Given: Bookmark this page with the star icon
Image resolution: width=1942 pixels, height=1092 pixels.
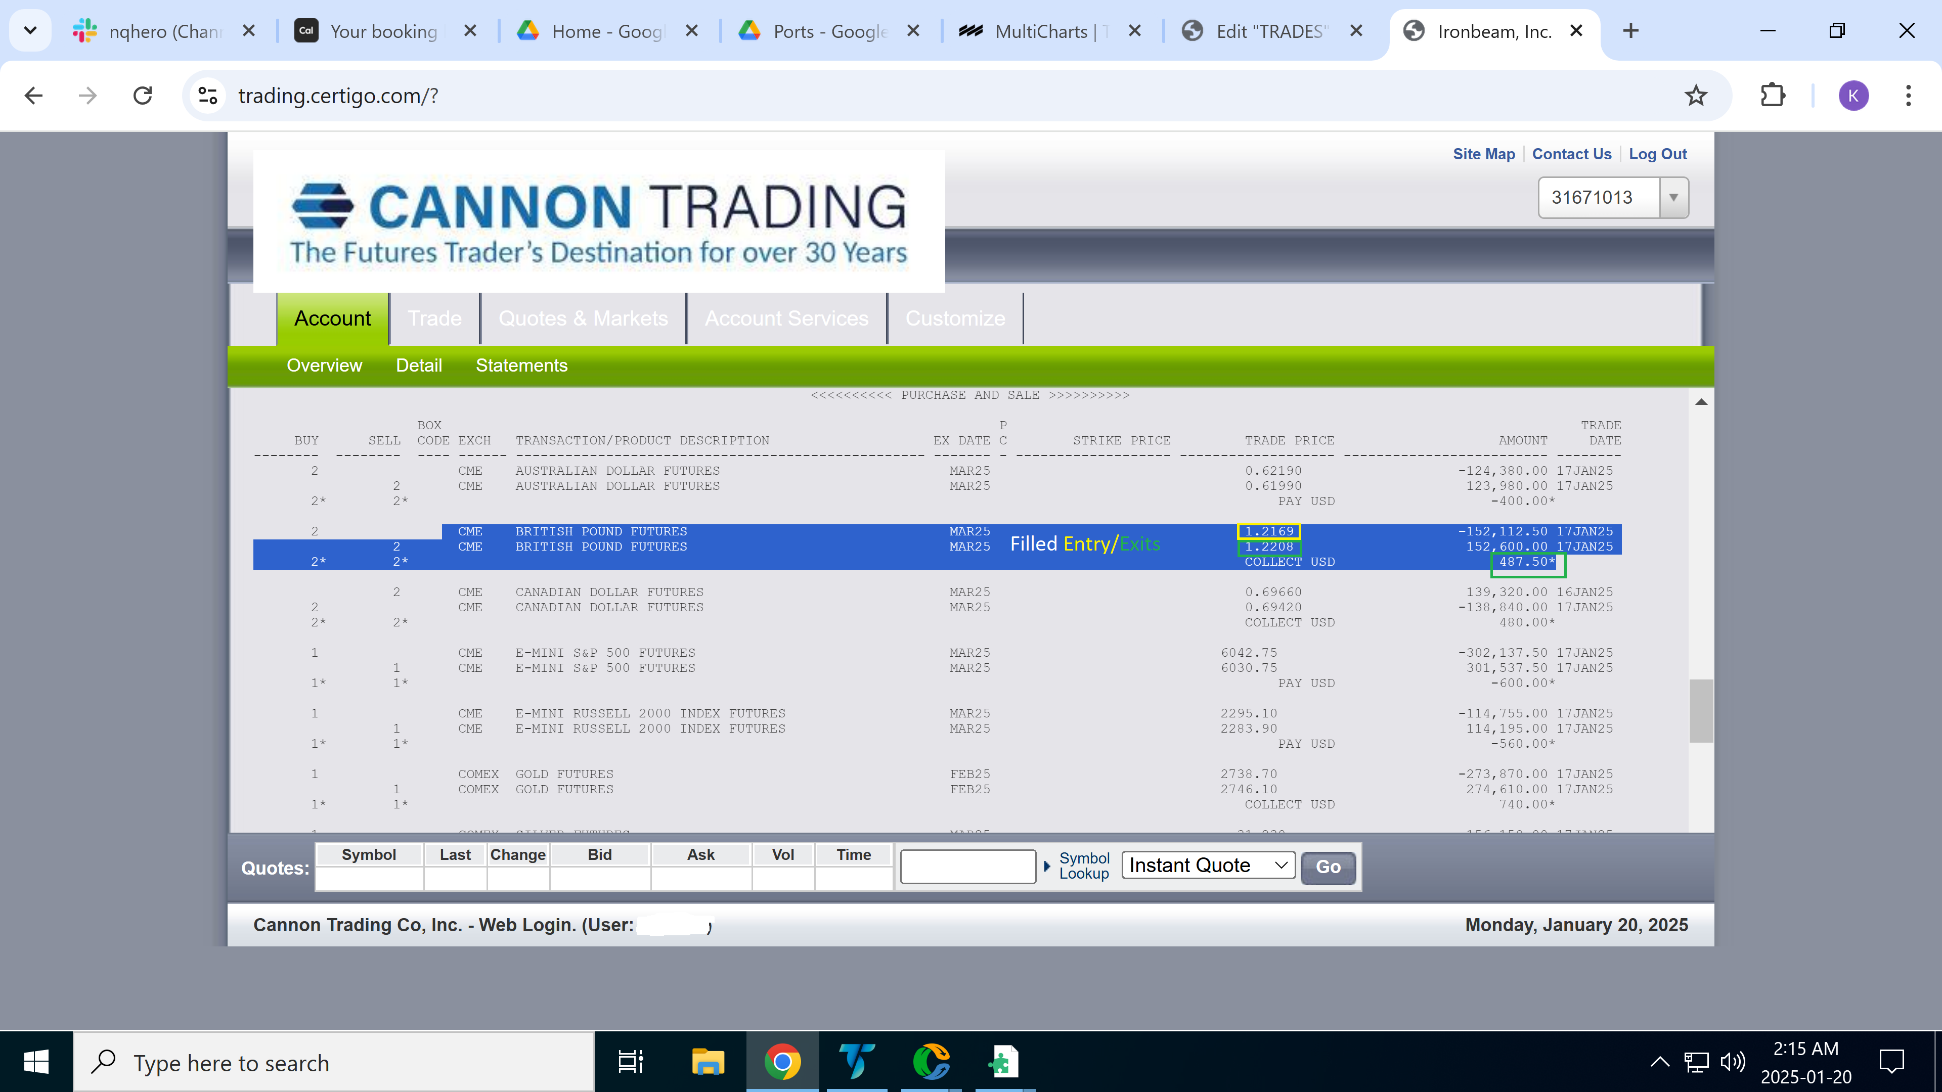Looking at the screenshot, I should 1696,96.
